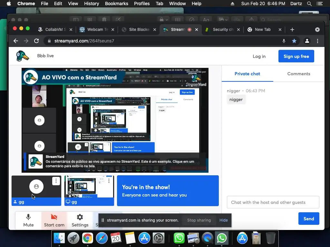
Task: Open the Profiles menu
Action: click(142, 4)
